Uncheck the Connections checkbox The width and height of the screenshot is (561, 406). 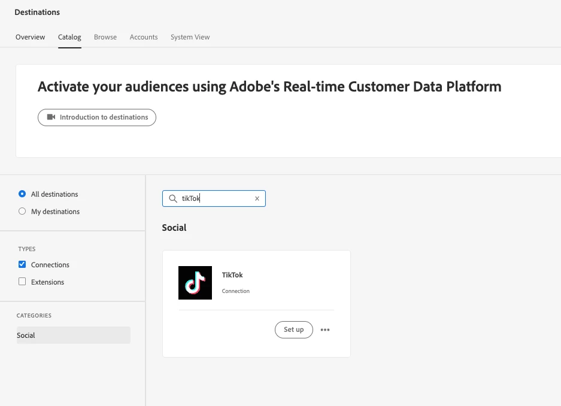coord(22,264)
